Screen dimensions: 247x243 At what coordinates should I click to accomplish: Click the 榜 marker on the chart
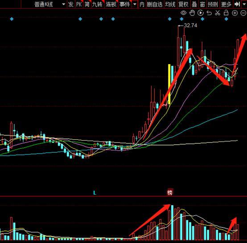(x=170, y=192)
